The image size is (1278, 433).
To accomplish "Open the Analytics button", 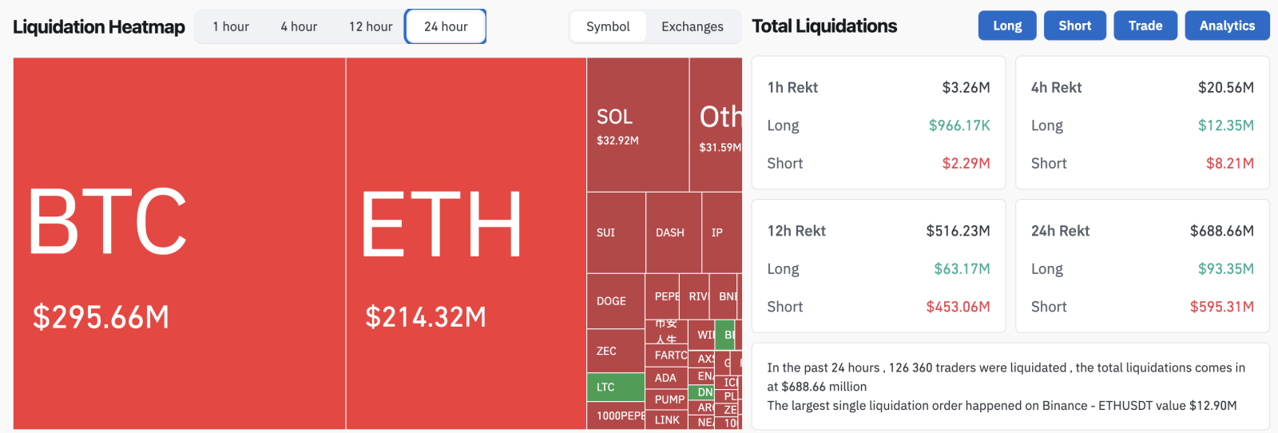I will (x=1227, y=26).
